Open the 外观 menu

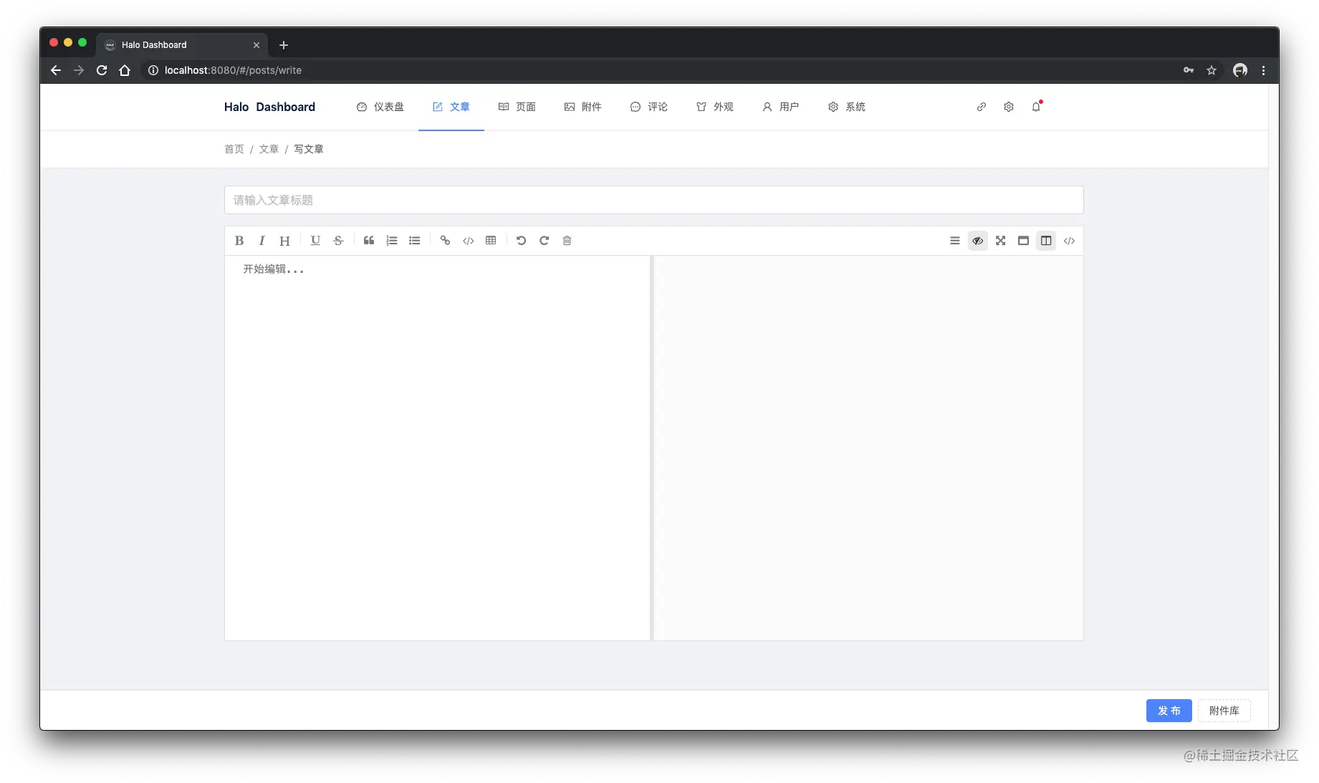[715, 107]
